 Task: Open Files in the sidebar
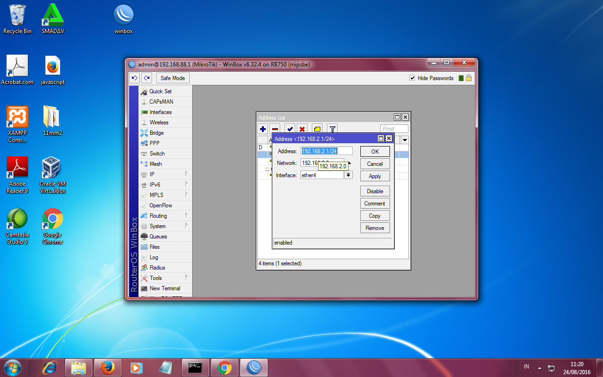(x=166, y=247)
